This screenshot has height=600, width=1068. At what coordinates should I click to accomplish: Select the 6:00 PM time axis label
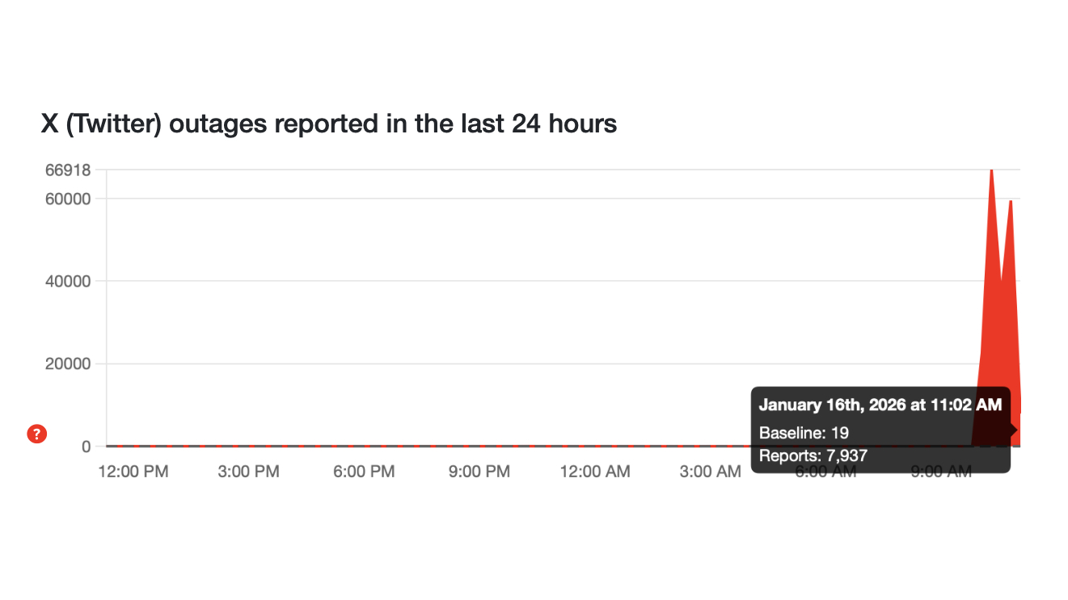tap(364, 472)
